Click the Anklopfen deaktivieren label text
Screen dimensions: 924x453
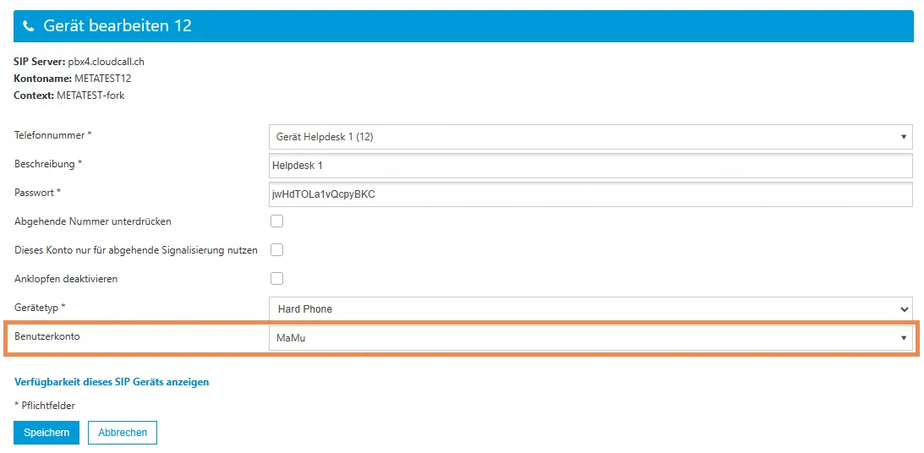click(66, 279)
